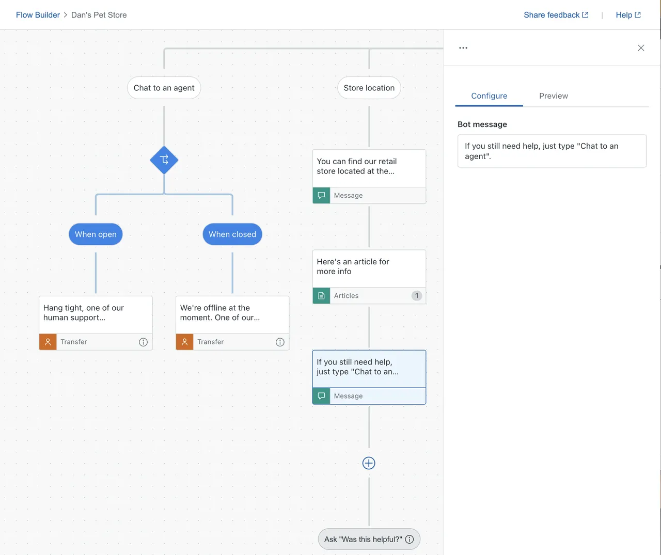Click the green Articles step icon

(321, 296)
